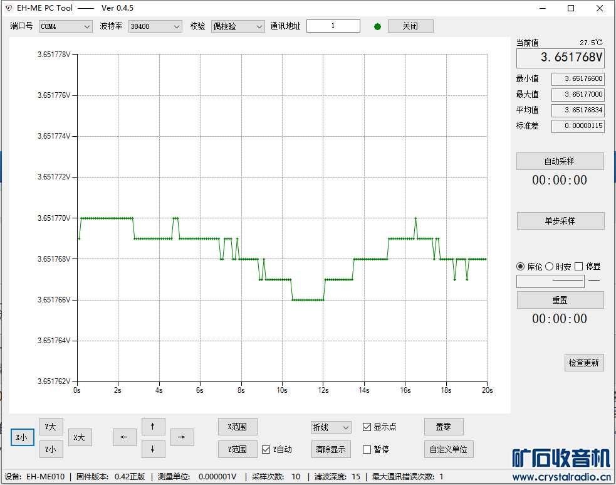Maximize the EH-ME PC Tool window
616x485 pixels.
(x=572, y=8)
